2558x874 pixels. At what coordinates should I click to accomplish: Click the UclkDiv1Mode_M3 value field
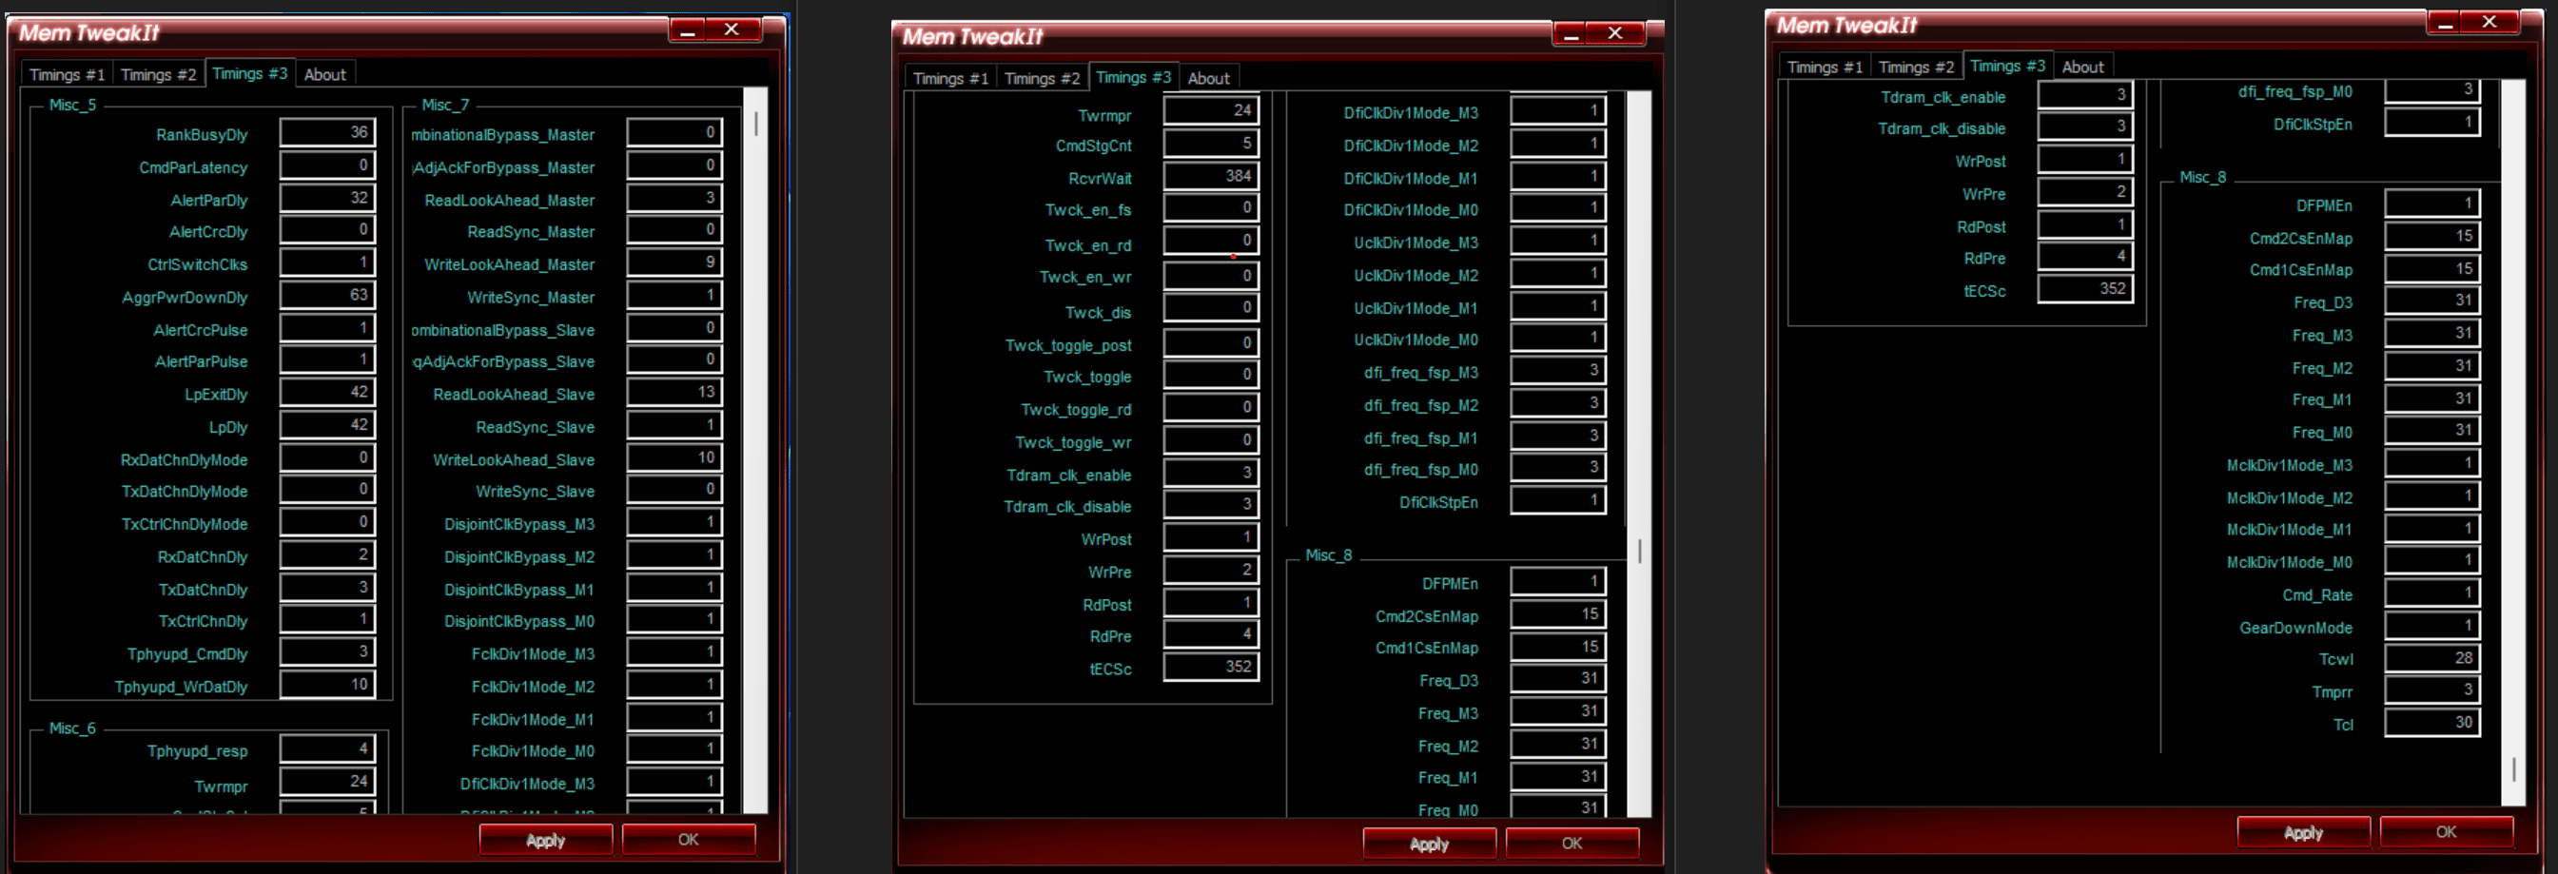pyautogui.click(x=1559, y=242)
